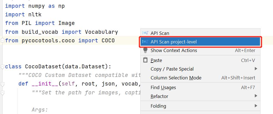Place cursor on COCO in import line
273x114 pixels.
108,40
